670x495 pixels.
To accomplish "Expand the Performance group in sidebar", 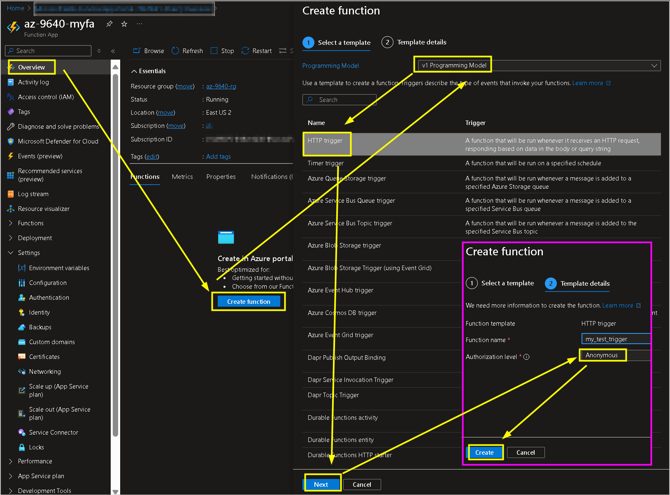I will (x=11, y=461).
